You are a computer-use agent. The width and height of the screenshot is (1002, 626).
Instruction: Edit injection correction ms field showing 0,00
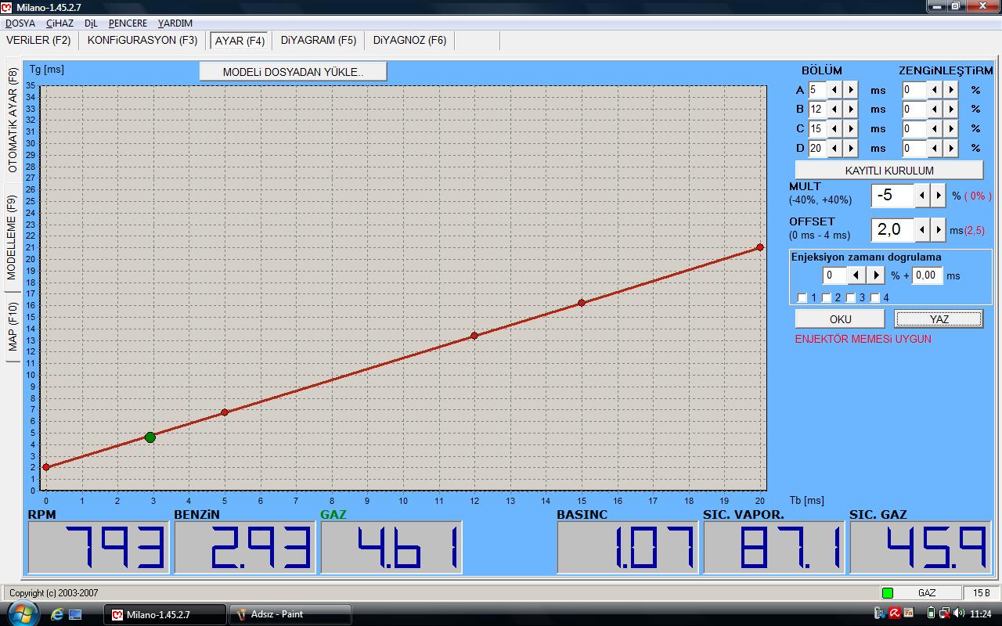(927, 275)
